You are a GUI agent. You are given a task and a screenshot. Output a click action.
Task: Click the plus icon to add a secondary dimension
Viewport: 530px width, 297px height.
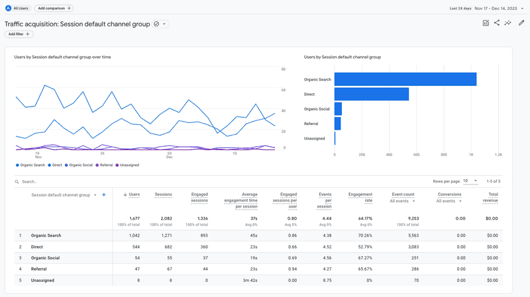pos(104,195)
